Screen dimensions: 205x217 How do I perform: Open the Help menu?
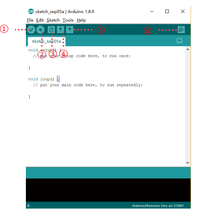(x=81, y=20)
